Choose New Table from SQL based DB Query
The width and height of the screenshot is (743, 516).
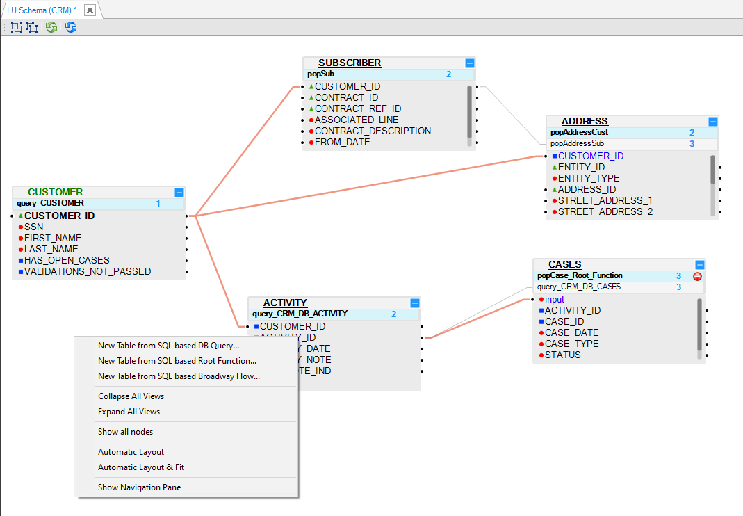tap(168, 345)
